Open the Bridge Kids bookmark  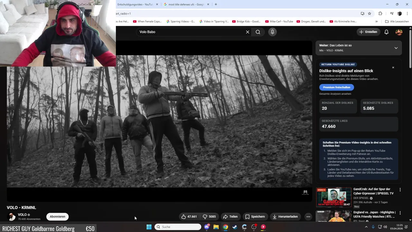(x=246, y=22)
